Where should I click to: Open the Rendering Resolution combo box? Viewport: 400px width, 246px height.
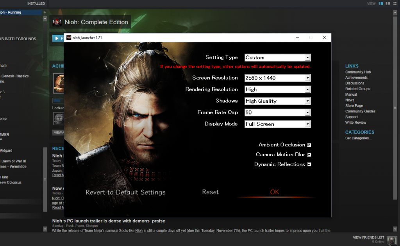pos(278,89)
